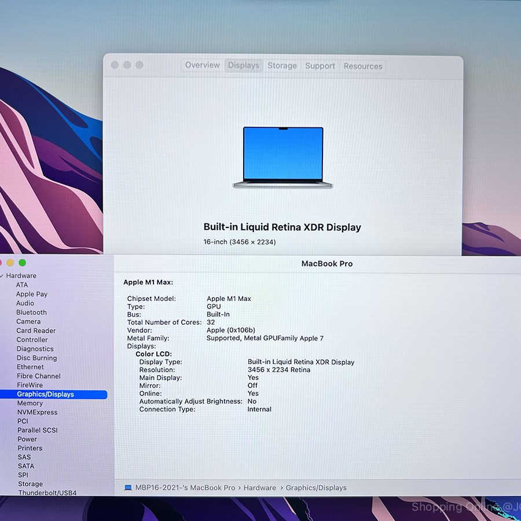Select Power in the sidebar
This screenshot has width=521, height=521.
coord(27,439)
